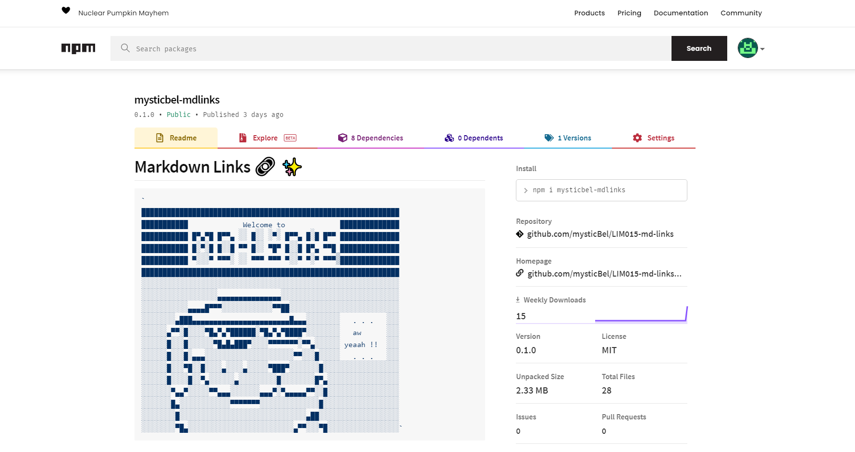Copy the npm i mysticbel-mdlinks command
The image size is (855, 452).
[x=601, y=190]
